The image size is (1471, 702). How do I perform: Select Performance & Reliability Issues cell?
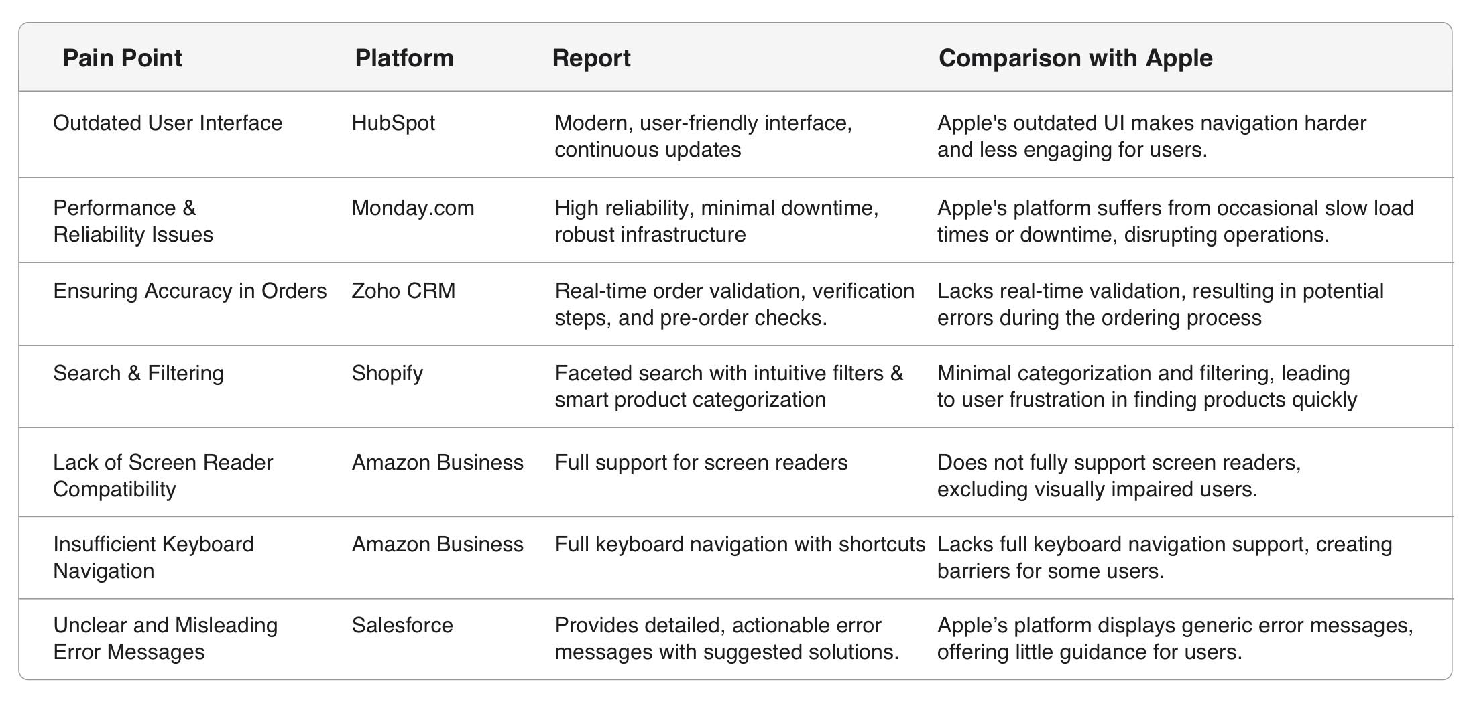click(133, 222)
